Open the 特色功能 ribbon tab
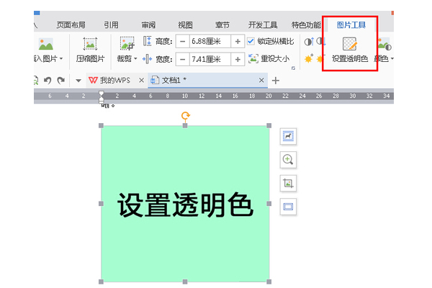This screenshot has width=432, height=288. pos(306,25)
